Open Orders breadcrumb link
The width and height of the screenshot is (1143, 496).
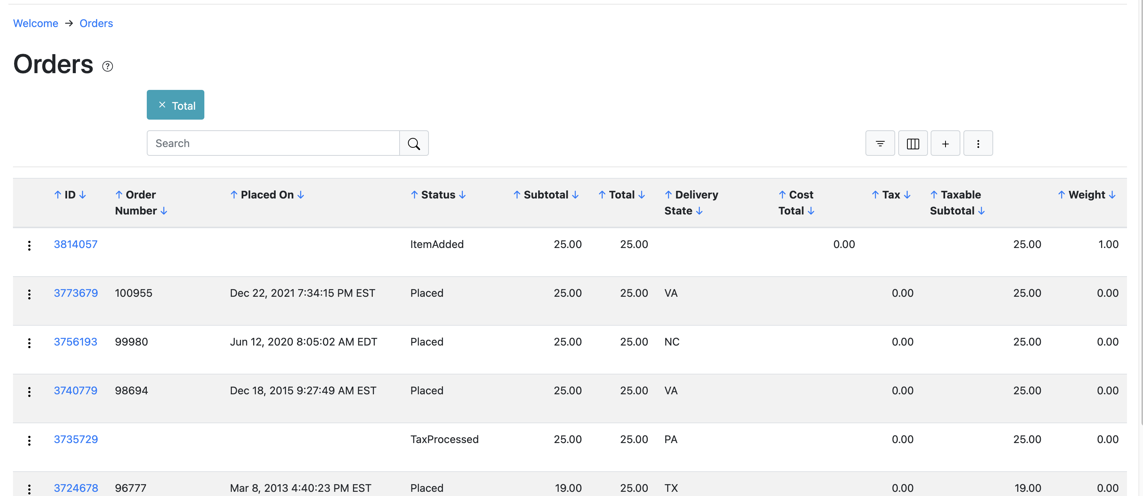96,23
